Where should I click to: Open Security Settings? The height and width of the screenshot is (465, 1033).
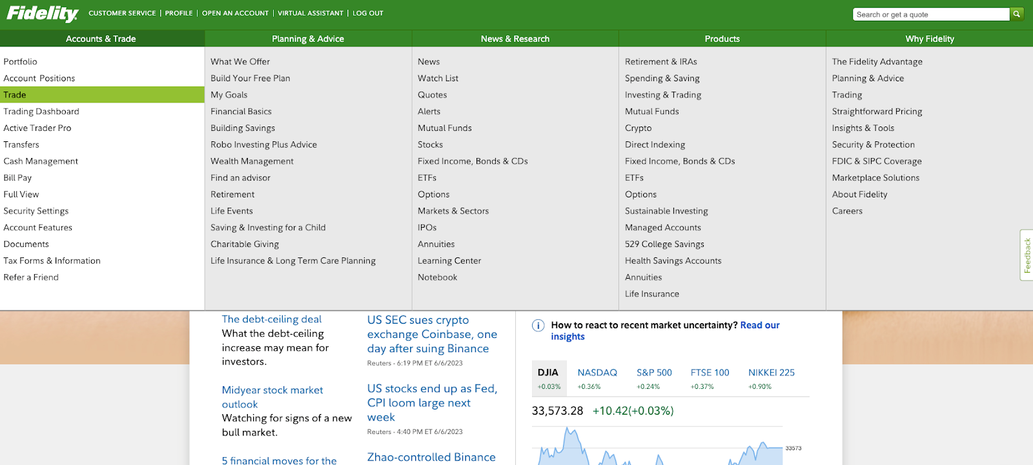(x=36, y=211)
